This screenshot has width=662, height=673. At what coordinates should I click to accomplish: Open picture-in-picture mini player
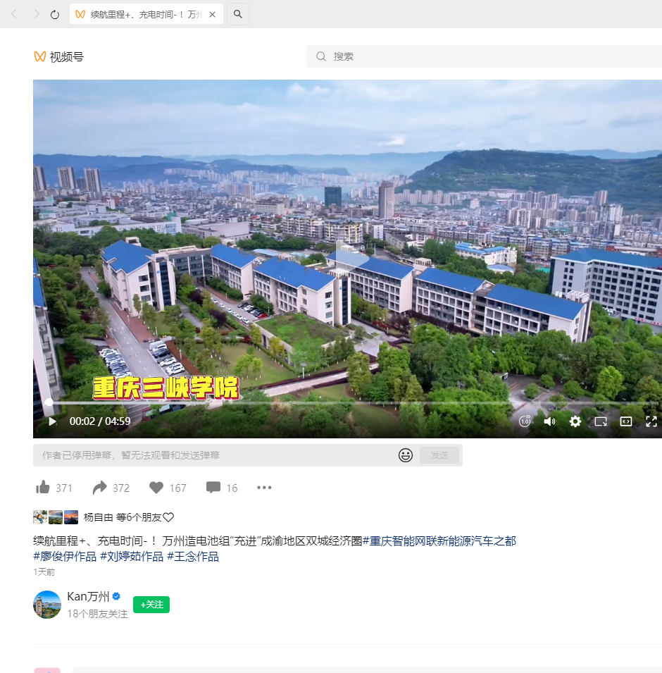coord(600,421)
